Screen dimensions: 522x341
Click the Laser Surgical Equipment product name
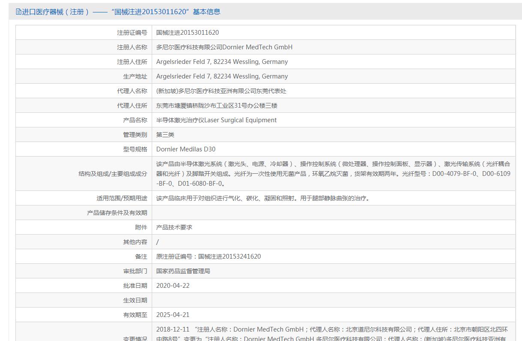pyautogui.click(x=216, y=120)
